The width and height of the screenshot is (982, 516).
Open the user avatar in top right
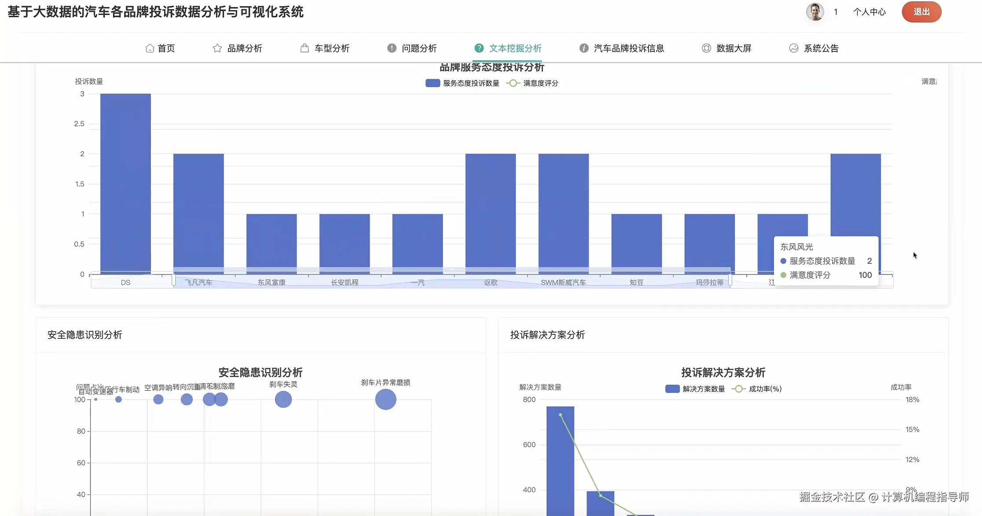click(815, 12)
